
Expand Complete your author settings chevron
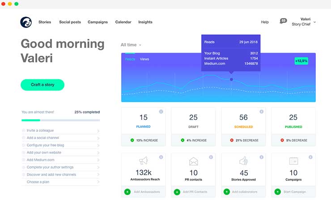(x=98, y=167)
